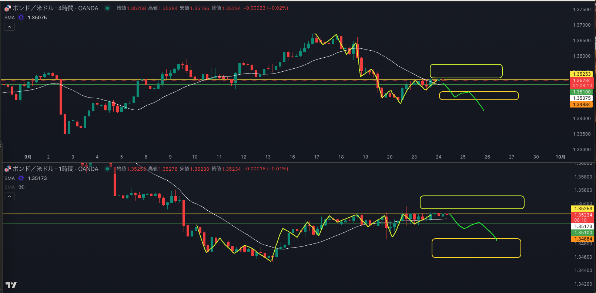Click the green market status dot on 1-hour chart

(107, 169)
